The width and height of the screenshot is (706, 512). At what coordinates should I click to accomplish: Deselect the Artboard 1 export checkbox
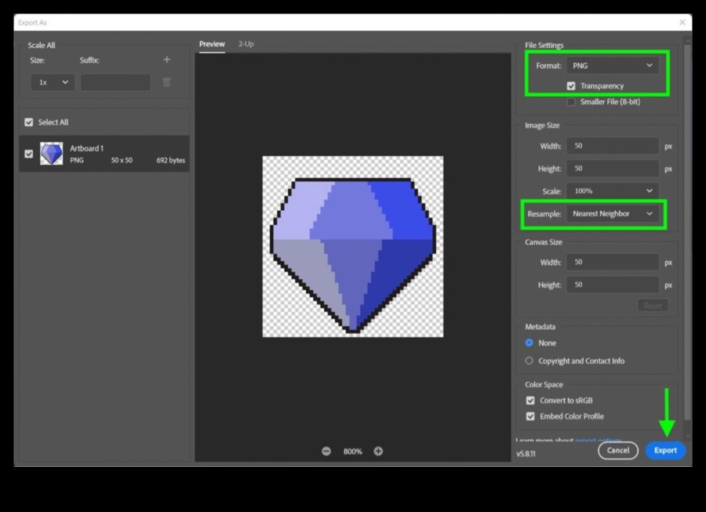tap(28, 153)
